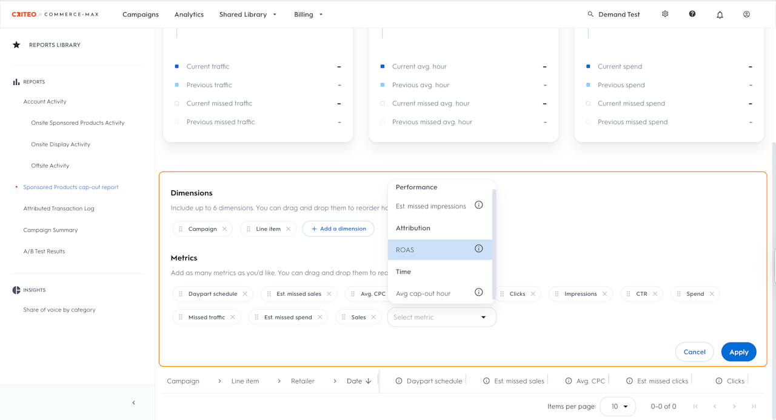The width and height of the screenshot is (776, 420).
Task: Type in the Select metric field
Action: (x=433, y=317)
